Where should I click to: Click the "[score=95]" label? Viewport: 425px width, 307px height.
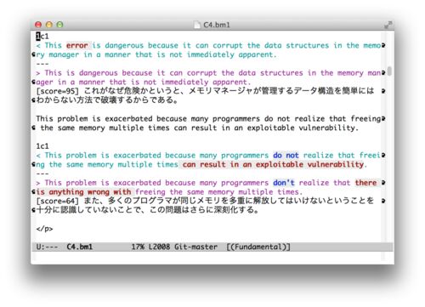58,91
